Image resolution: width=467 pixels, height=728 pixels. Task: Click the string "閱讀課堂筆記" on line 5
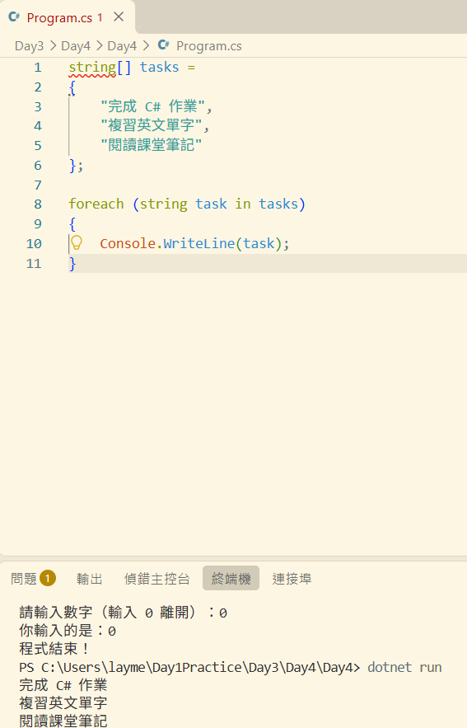tap(152, 145)
